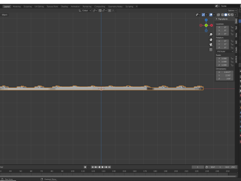Open the overlays options dropdown arrow

click(214, 15)
